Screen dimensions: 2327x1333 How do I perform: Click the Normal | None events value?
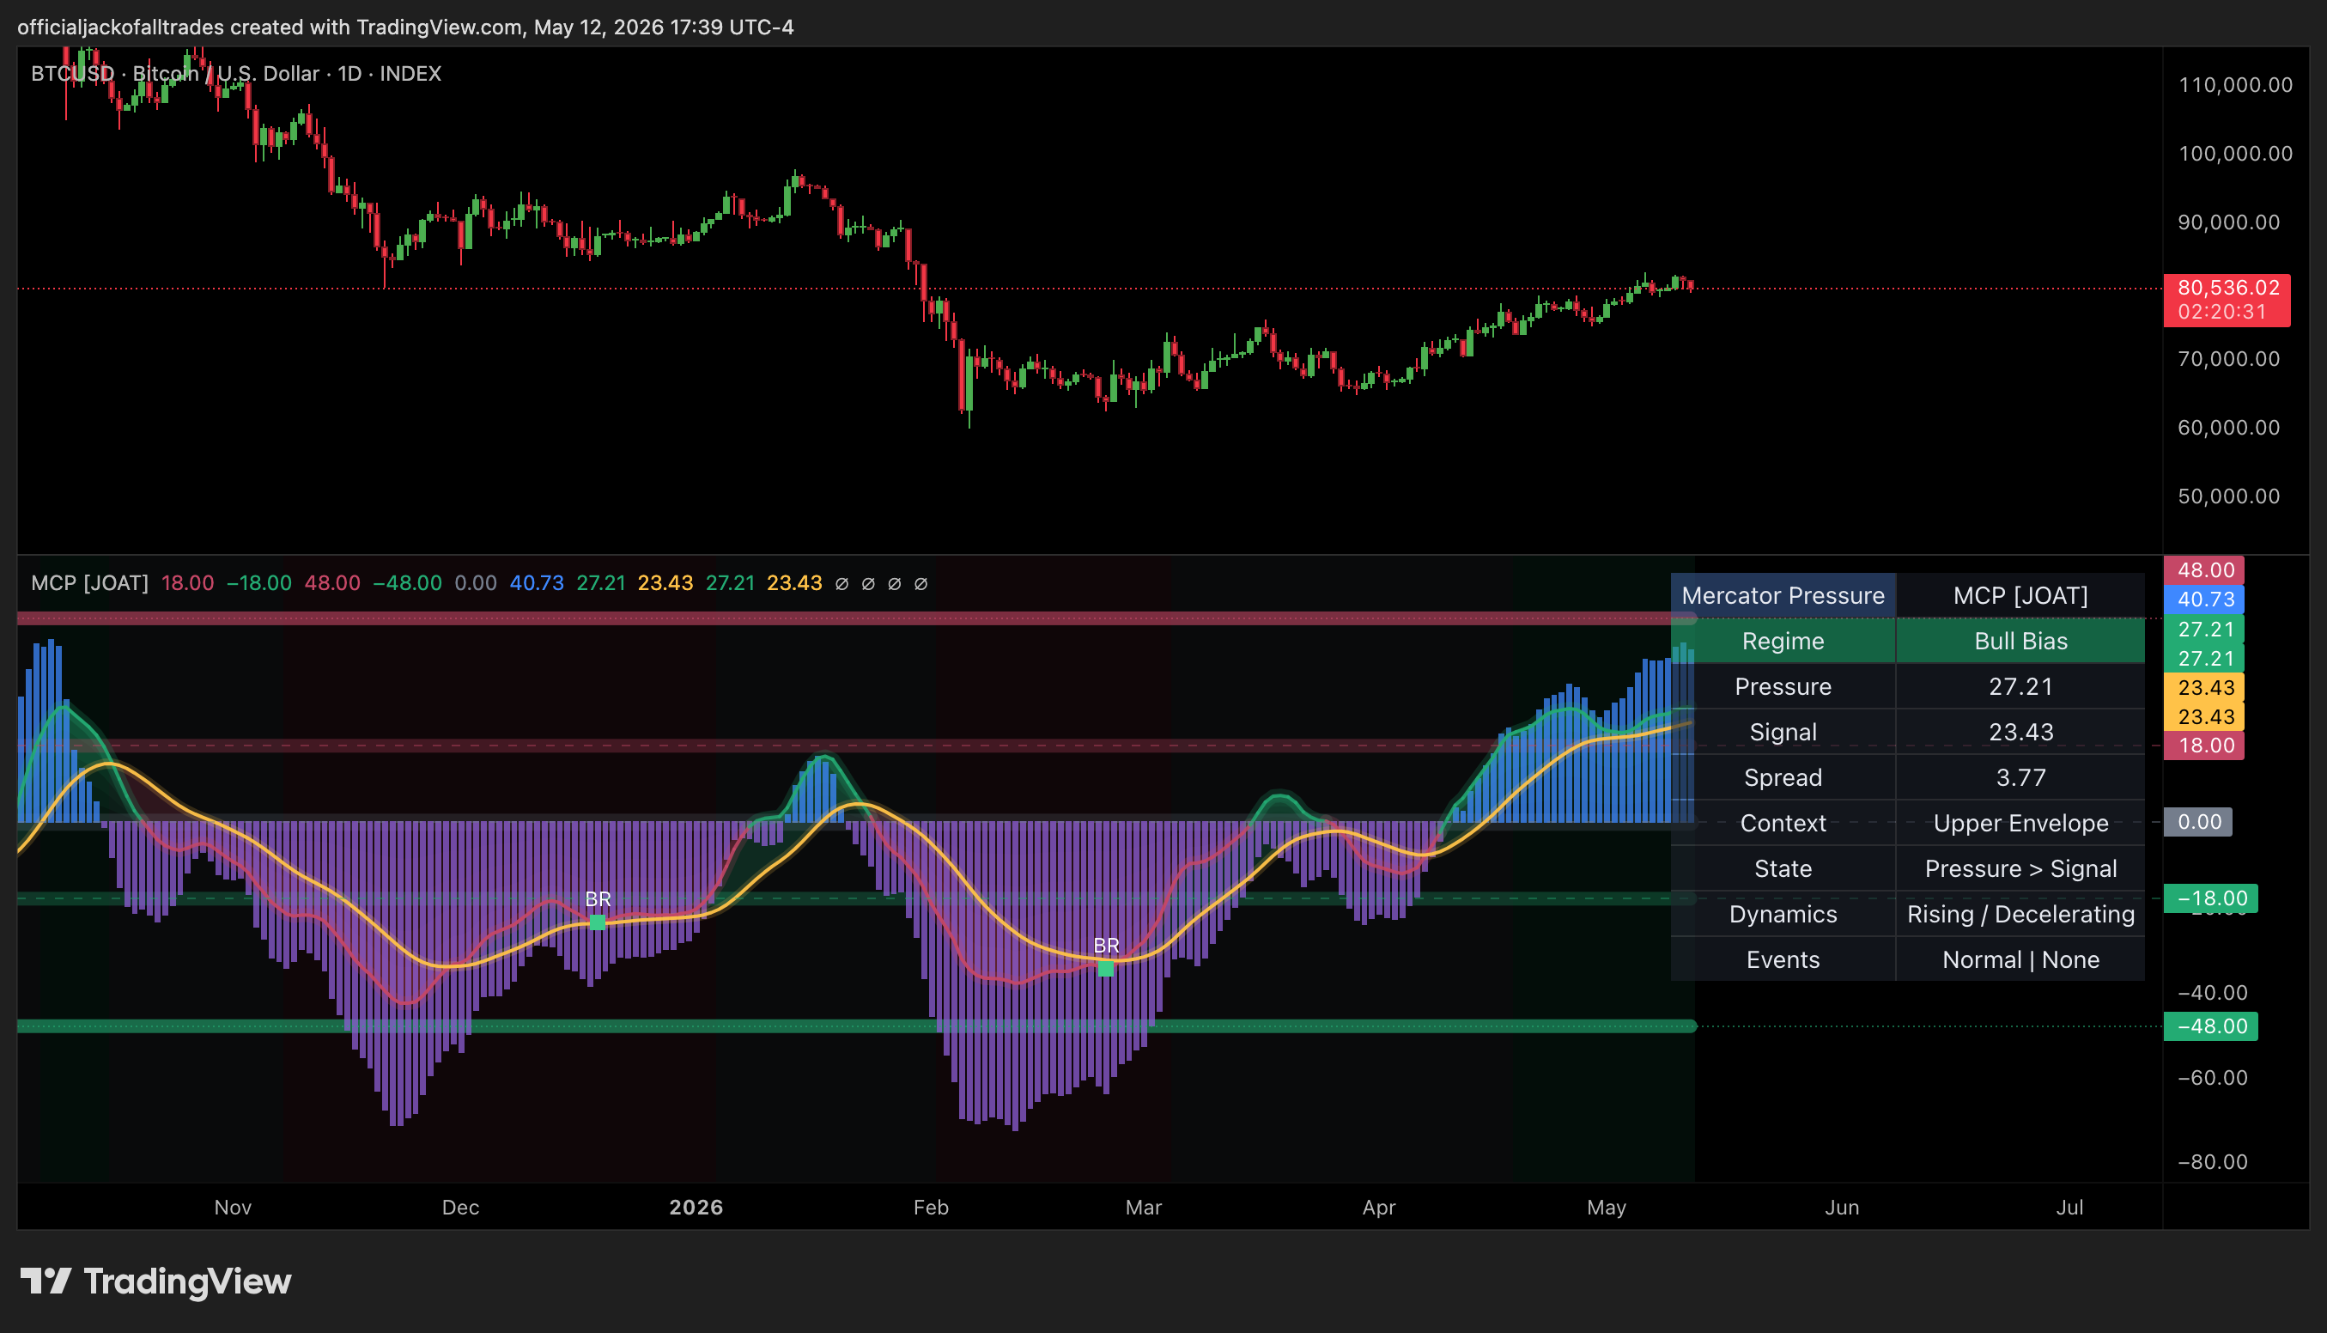coord(2020,959)
